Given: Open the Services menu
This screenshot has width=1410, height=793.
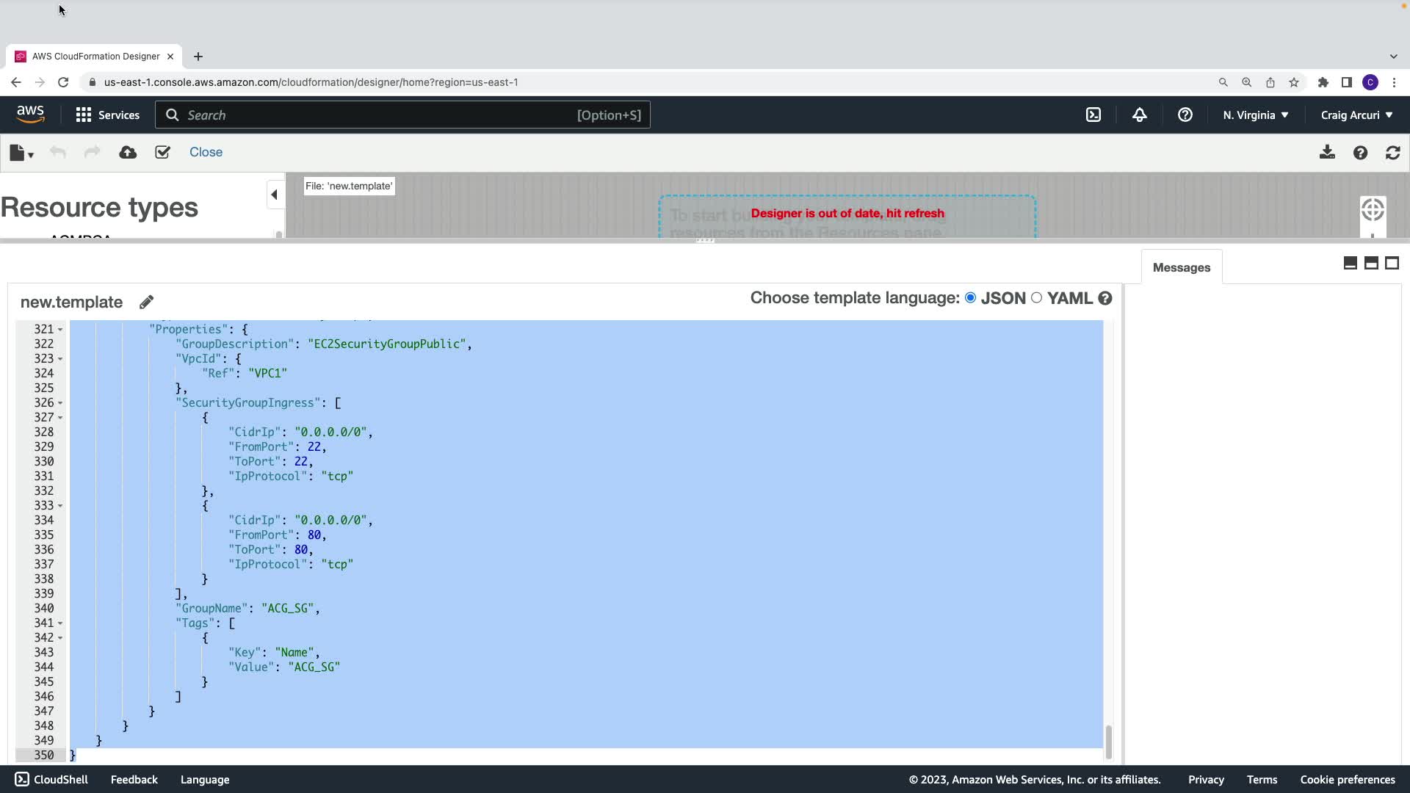Looking at the screenshot, I should click(108, 115).
